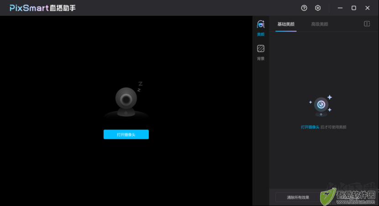Toggle the compare split-view icon
This screenshot has height=206, width=379.
coord(367,24)
